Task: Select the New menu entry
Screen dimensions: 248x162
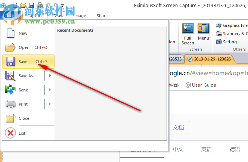Action: tap(28, 33)
